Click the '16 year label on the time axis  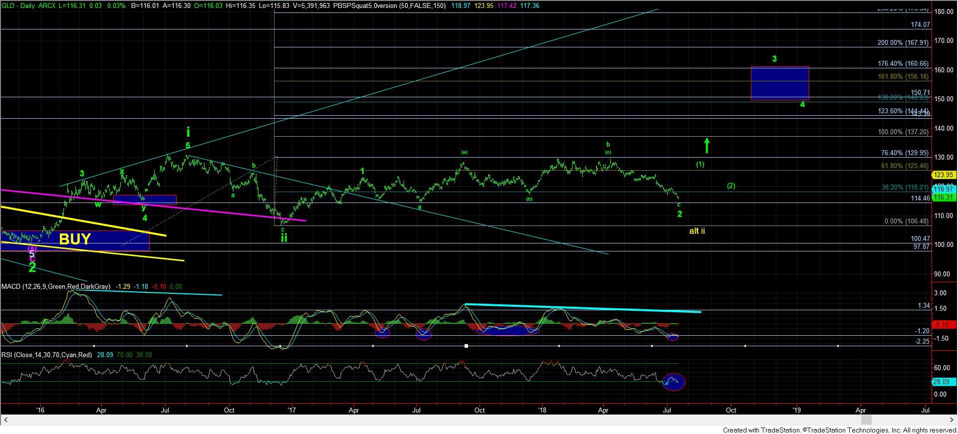tap(40, 410)
